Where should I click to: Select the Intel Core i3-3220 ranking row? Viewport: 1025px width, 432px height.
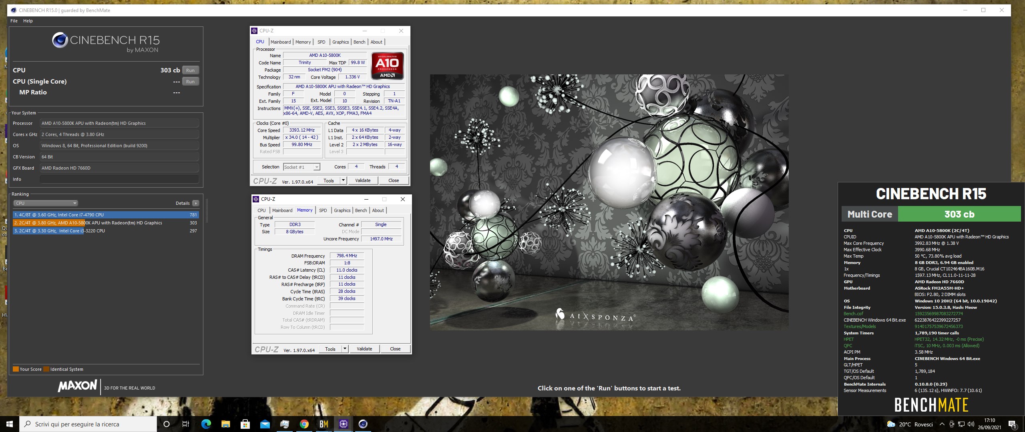[106, 231]
